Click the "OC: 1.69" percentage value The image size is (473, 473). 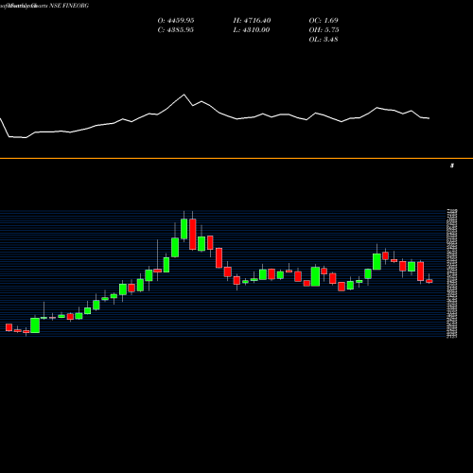[324, 21]
